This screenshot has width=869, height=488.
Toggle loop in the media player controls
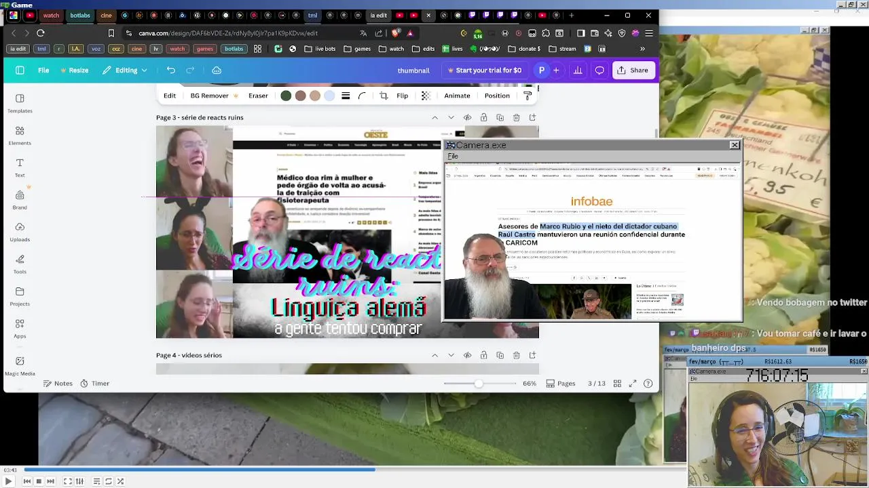(108, 481)
